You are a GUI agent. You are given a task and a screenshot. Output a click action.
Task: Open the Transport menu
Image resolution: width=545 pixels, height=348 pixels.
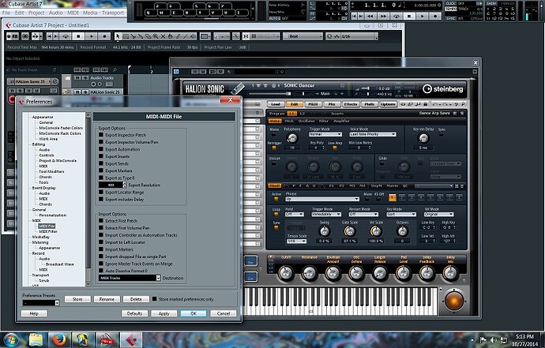pyautogui.click(x=113, y=13)
